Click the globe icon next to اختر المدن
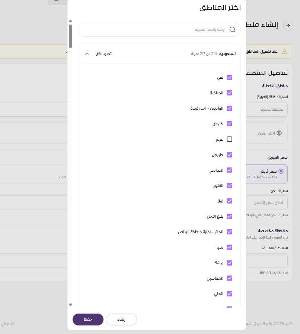The height and width of the screenshot is (334, 300). point(279,133)
